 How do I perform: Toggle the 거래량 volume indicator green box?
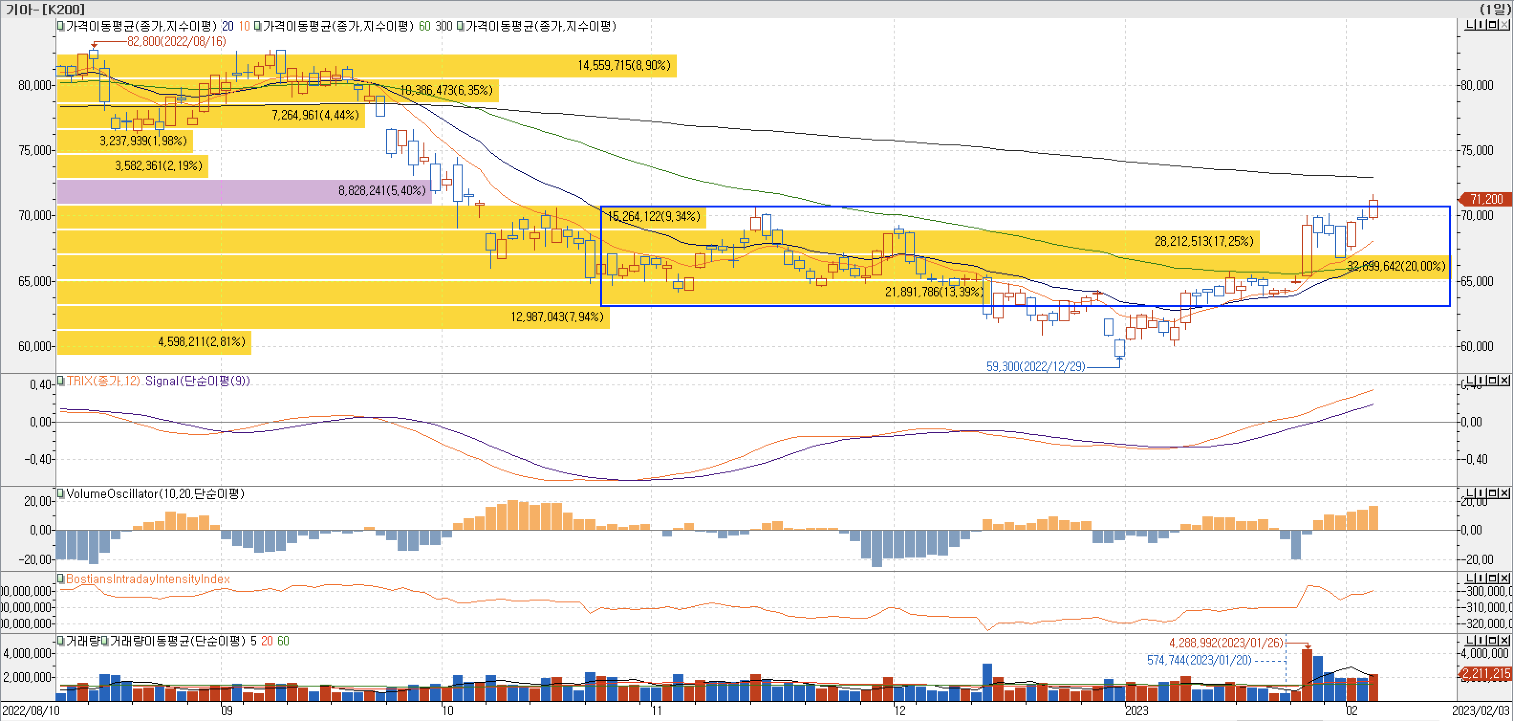61,641
